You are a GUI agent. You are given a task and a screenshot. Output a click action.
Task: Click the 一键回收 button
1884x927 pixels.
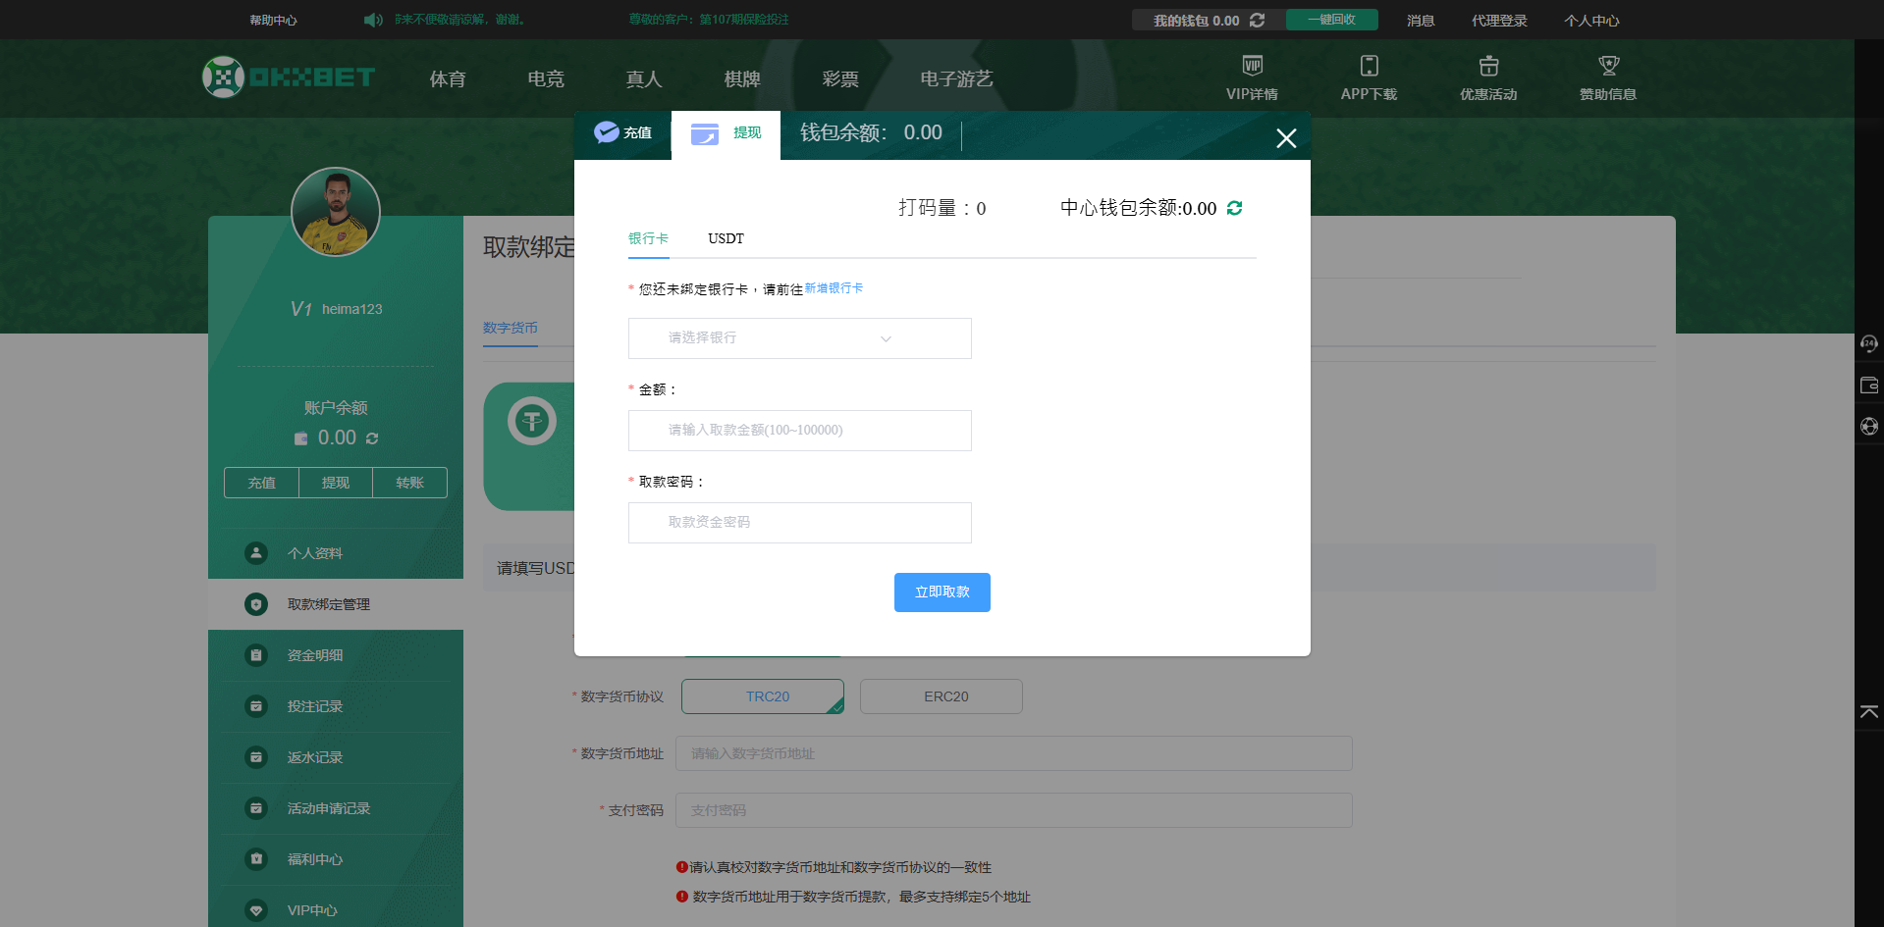tap(1332, 20)
